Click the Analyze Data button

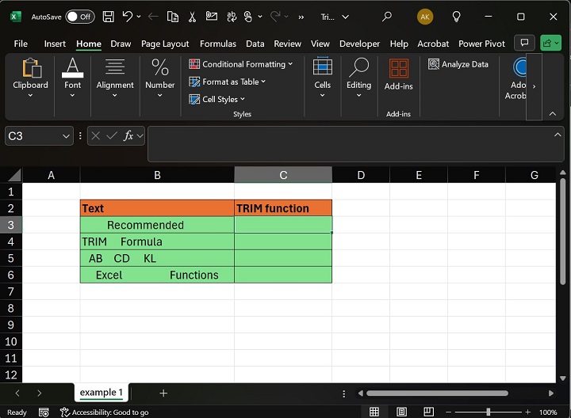click(x=458, y=64)
